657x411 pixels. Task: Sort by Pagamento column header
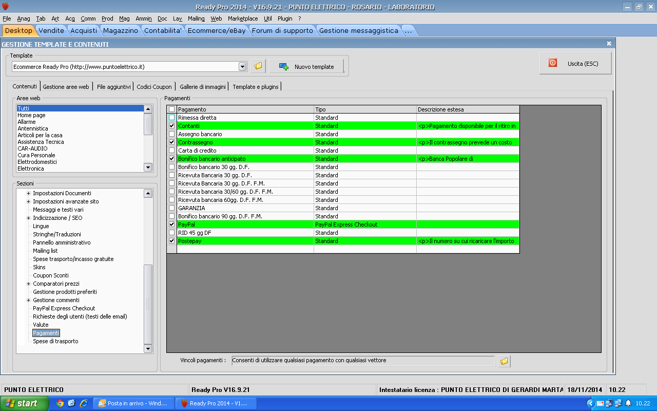click(x=245, y=109)
